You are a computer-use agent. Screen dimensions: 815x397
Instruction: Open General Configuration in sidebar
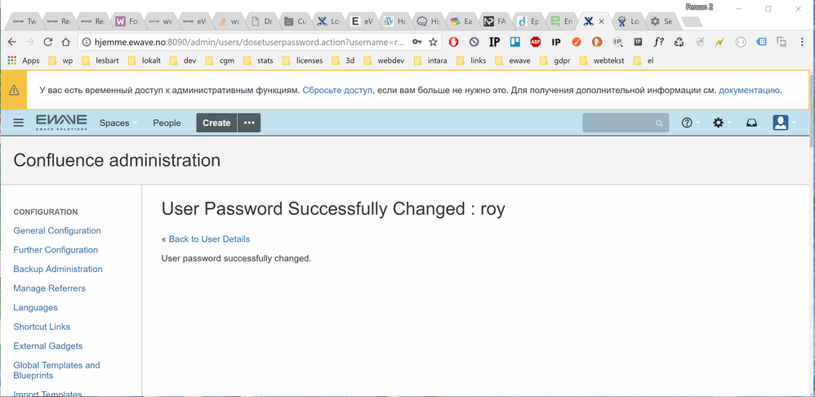pos(57,230)
